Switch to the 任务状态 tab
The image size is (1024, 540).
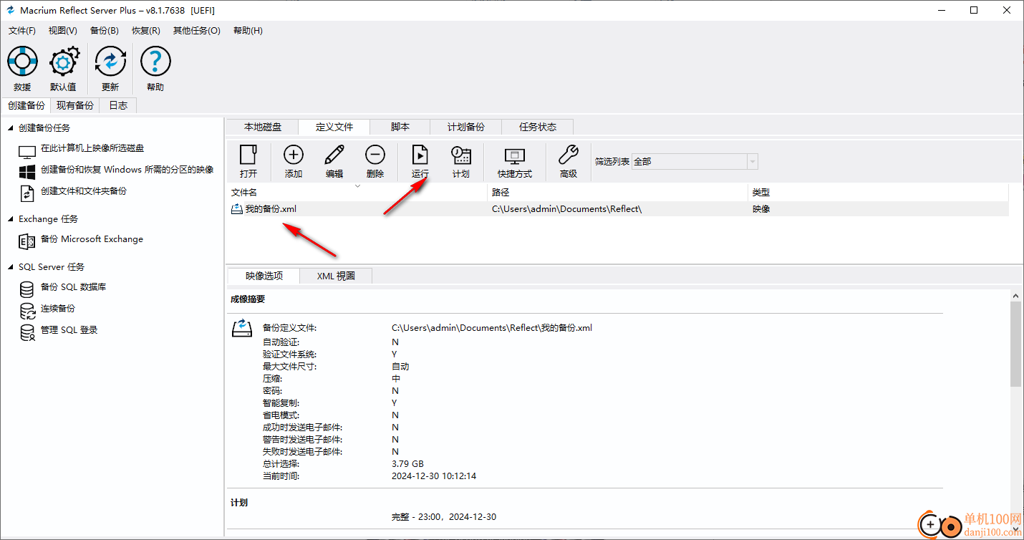[x=538, y=127]
